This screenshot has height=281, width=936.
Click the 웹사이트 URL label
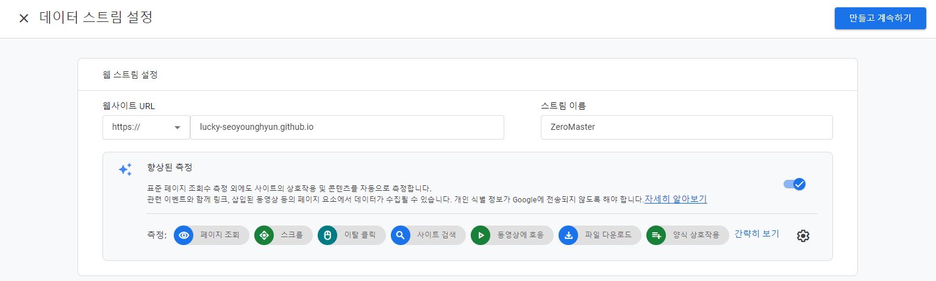coord(129,105)
